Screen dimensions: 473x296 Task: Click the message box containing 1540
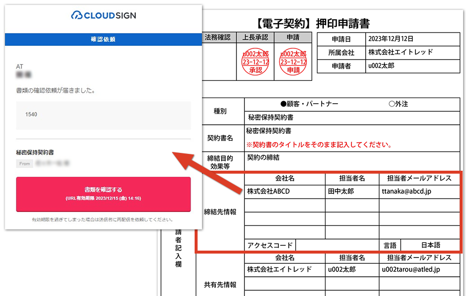103,115
